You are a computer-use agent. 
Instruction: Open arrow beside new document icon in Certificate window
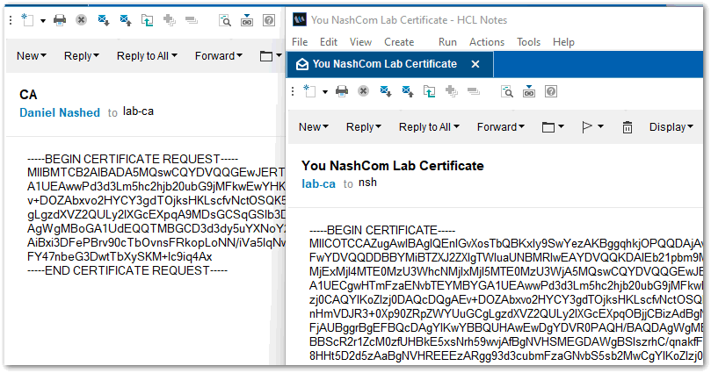pos(324,91)
